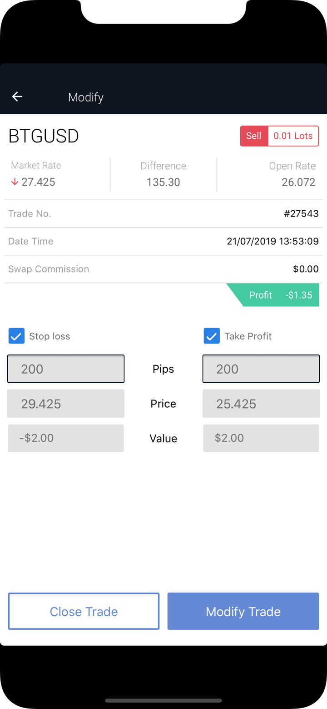Select the Stop loss price field 29.425

tap(66, 404)
